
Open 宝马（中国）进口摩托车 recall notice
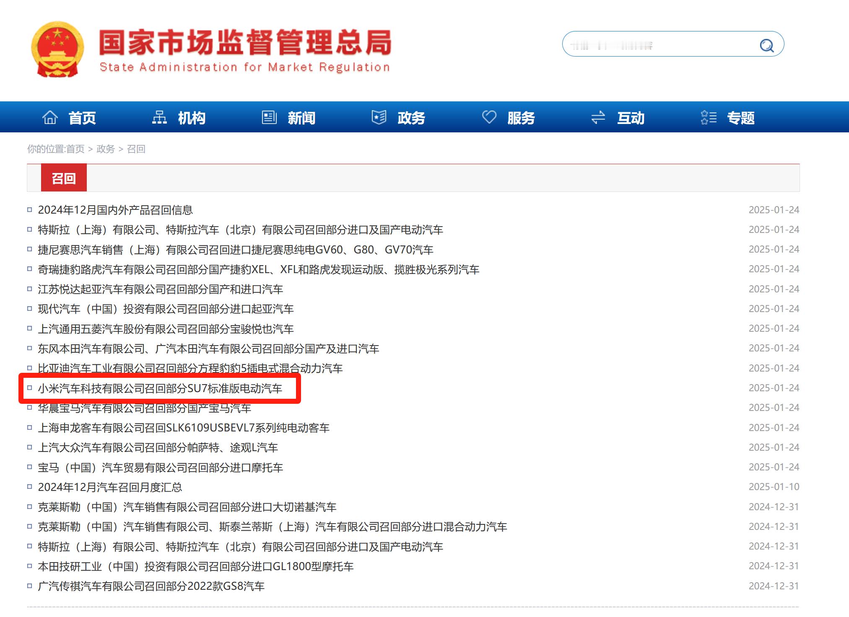(160, 467)
